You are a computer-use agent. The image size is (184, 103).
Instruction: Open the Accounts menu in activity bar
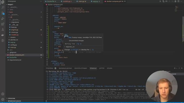point(3,94)
